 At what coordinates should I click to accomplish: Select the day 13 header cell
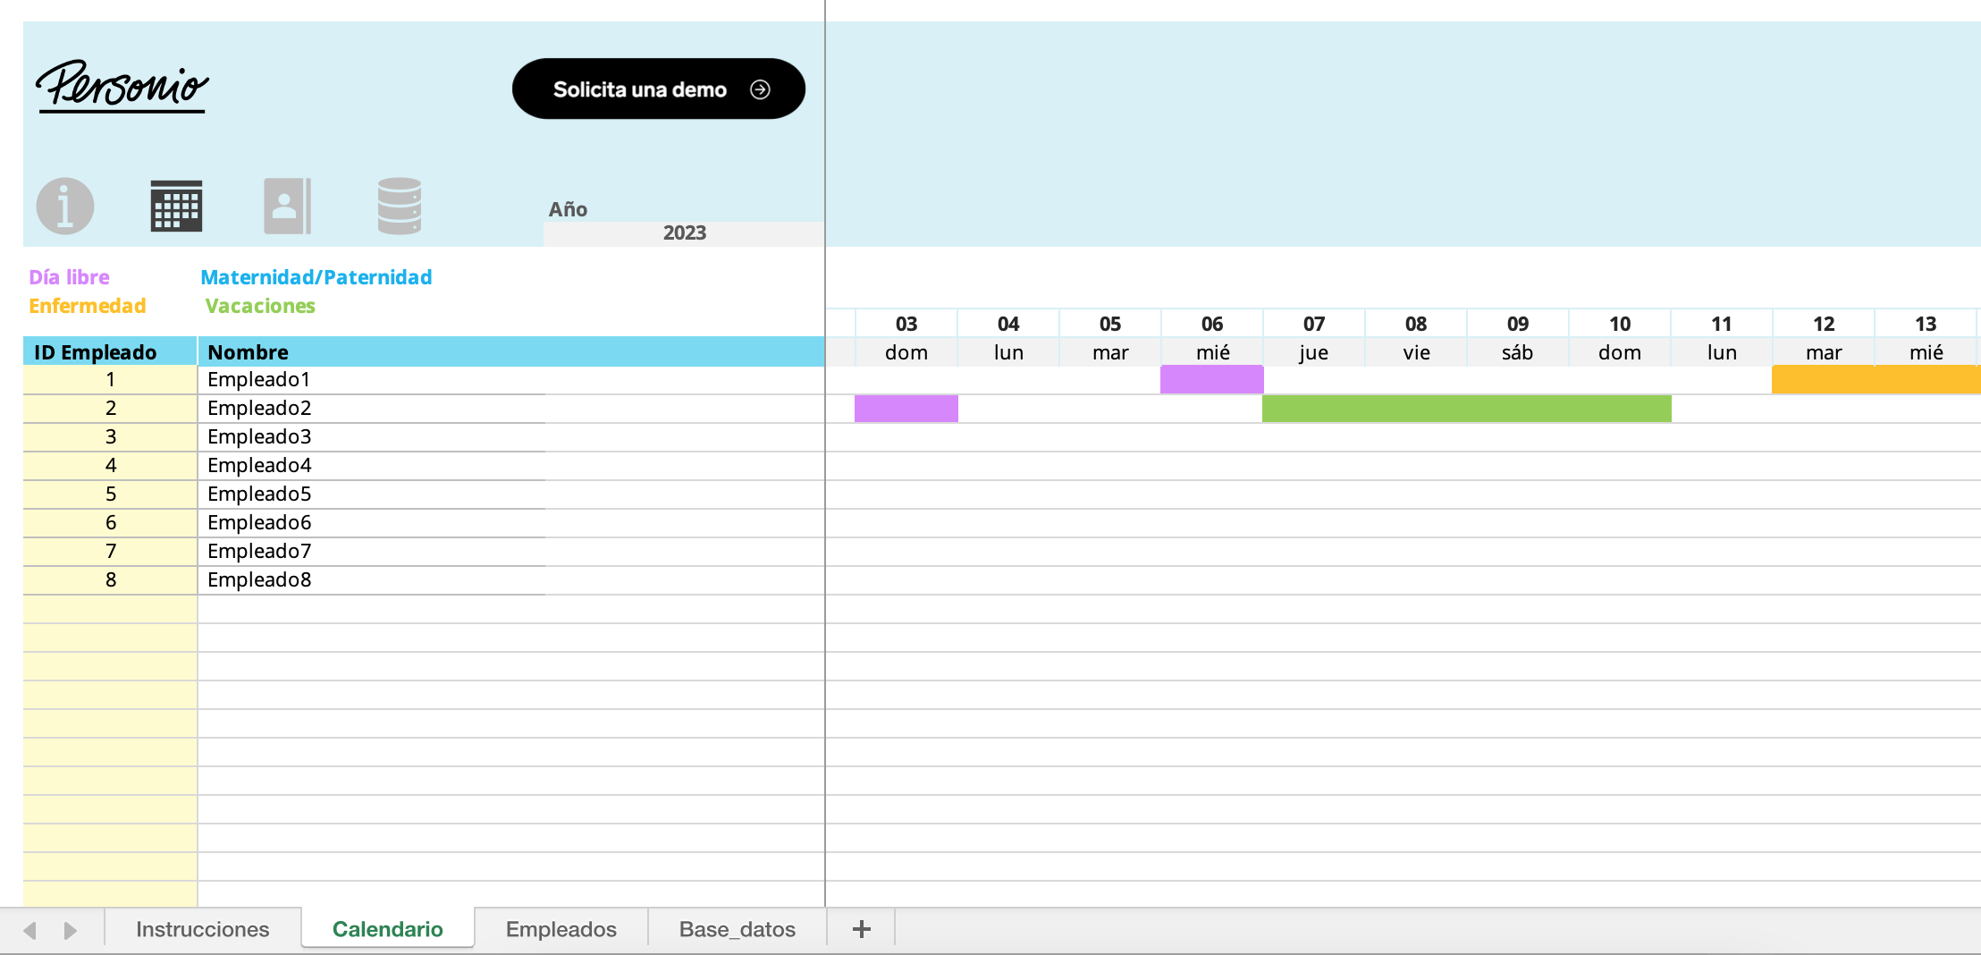pyautogui.click(x=1926, y=324)
